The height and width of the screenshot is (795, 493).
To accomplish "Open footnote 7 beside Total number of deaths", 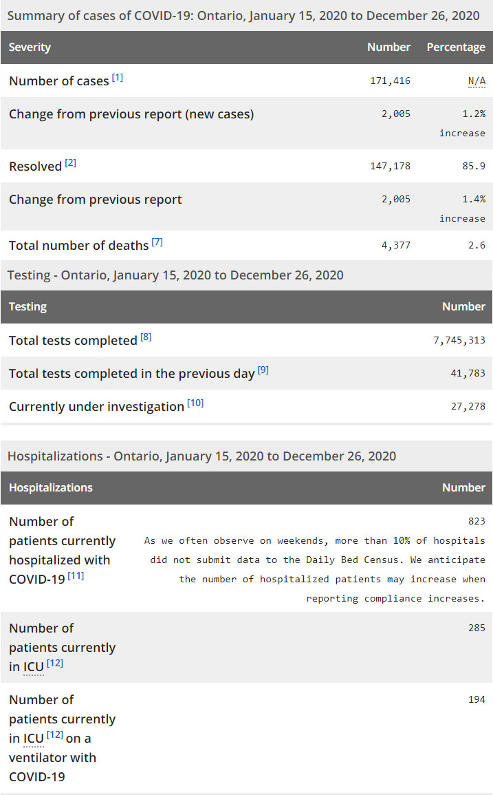I will (157, 242).
